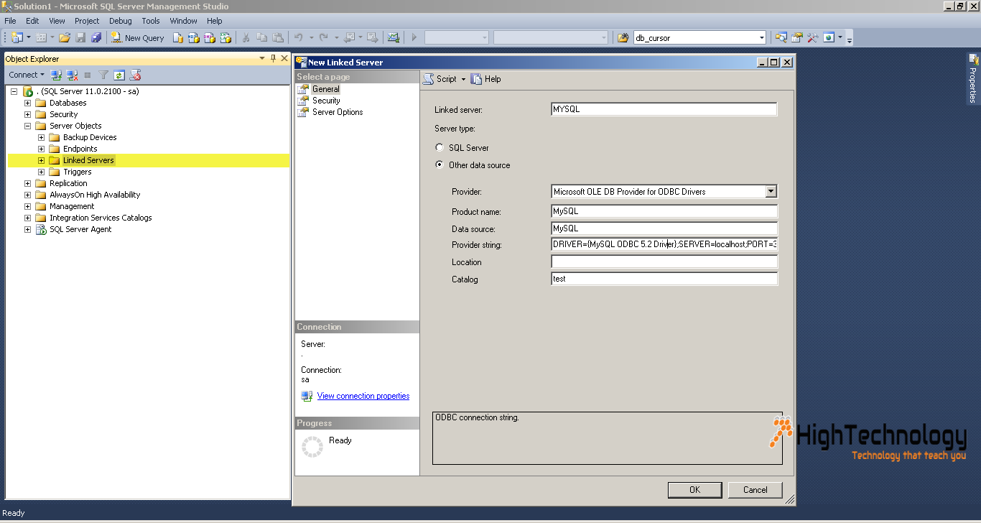
Task: Select the AlwaysOn High Availability item
Action: [x=95, y=195]
